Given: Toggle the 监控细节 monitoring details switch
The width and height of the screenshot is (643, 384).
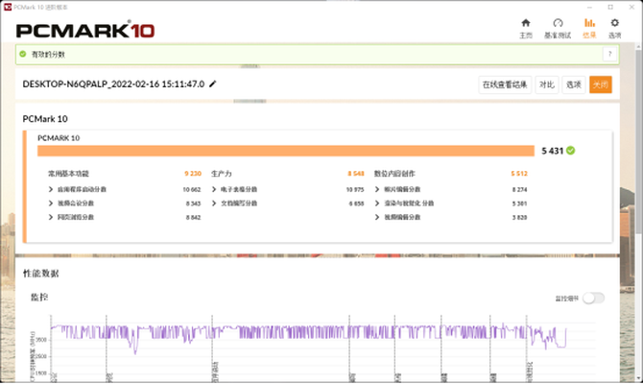Looking at the screenshot, I should pyautogui.click(x=593, y=299).
